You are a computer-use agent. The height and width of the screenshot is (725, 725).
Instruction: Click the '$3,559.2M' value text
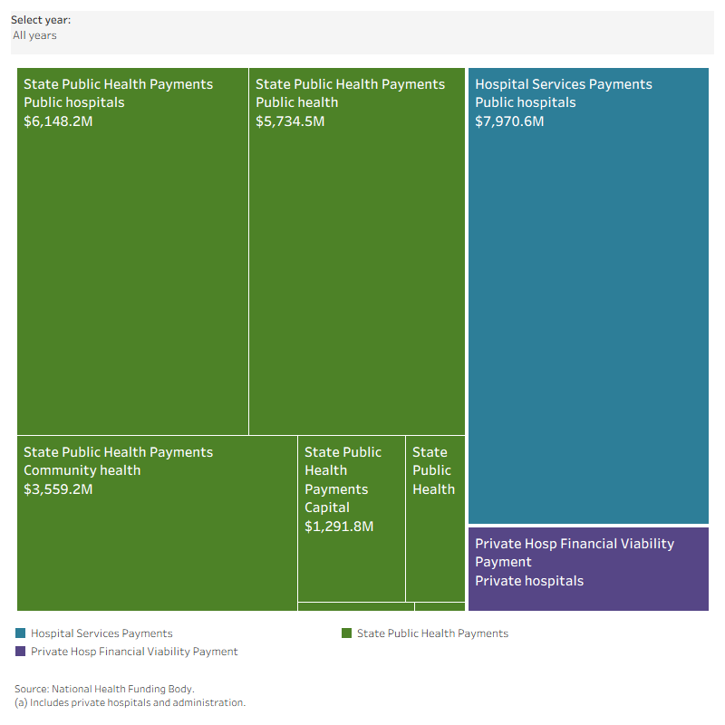click(x=58, y=489)
